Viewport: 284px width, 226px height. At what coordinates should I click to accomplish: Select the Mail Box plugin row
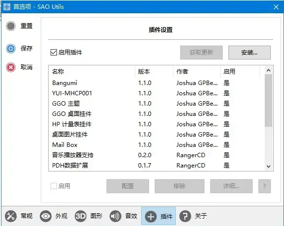[x=157, y=145]
